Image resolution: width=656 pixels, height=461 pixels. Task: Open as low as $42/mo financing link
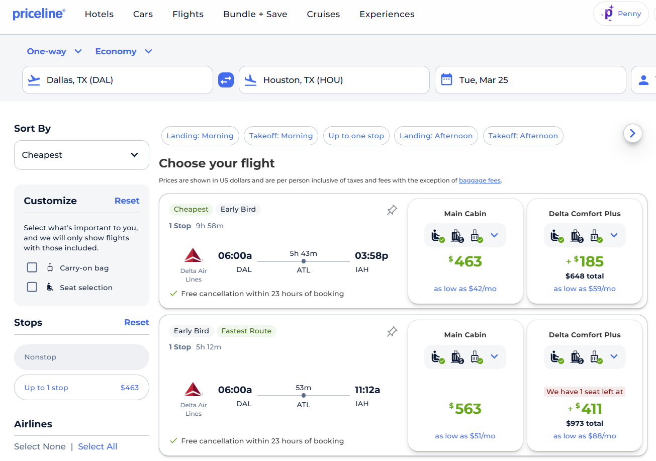(465, 289)
